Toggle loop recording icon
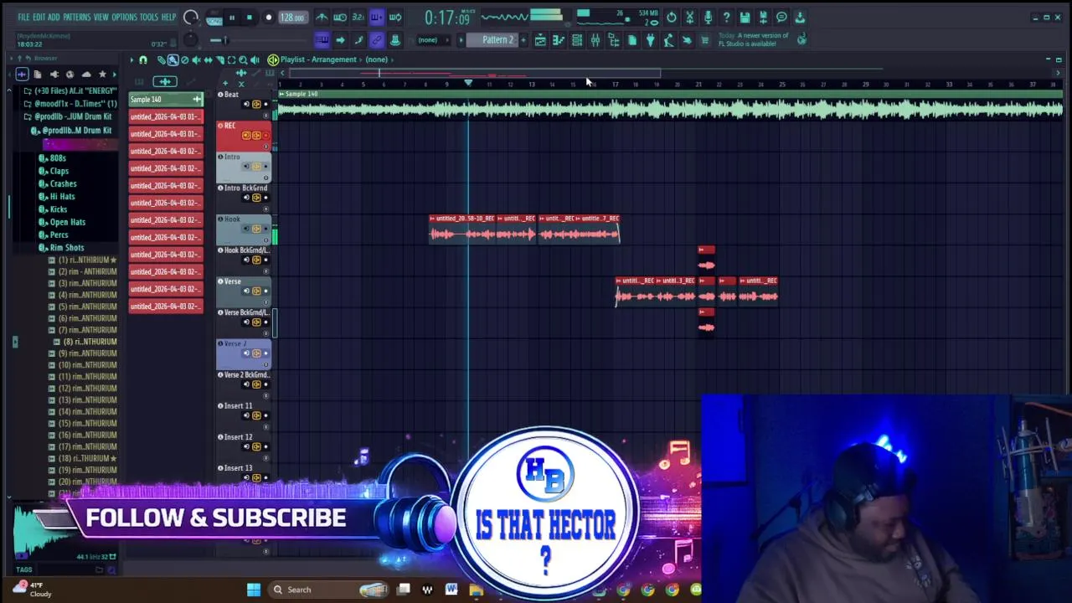This screenshot has height=603, width=1072. point(395,17)
